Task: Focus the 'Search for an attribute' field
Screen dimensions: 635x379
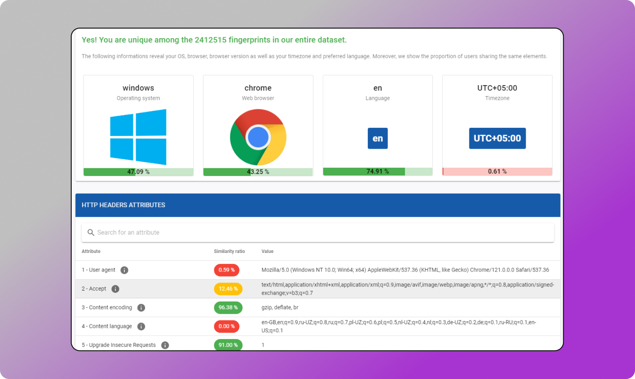Action: click(317, 233)
